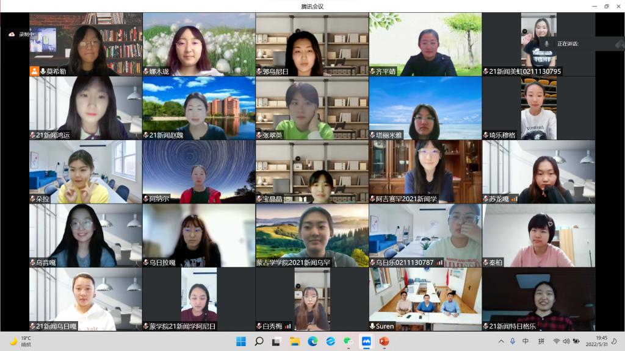The width and height of the screenshot is (625, 351).
Task: Click the 阿纳尔 star-trail video tile
Action: (x=198, y=172)
